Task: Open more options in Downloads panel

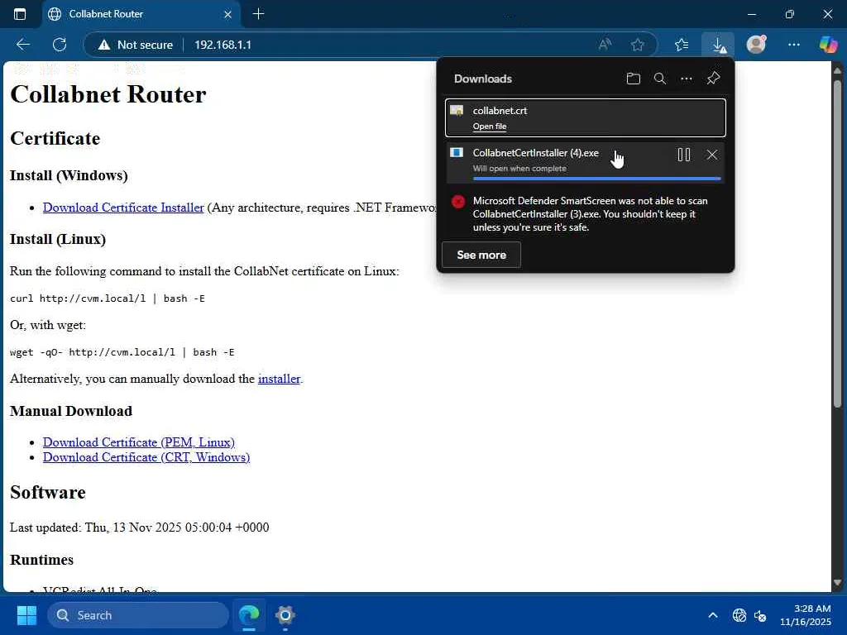Action: [686, 79]
